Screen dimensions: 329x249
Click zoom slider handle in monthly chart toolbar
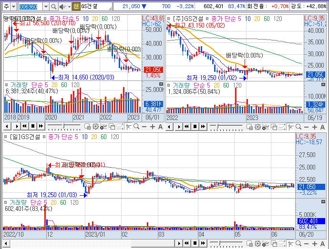tap(64, 126)
